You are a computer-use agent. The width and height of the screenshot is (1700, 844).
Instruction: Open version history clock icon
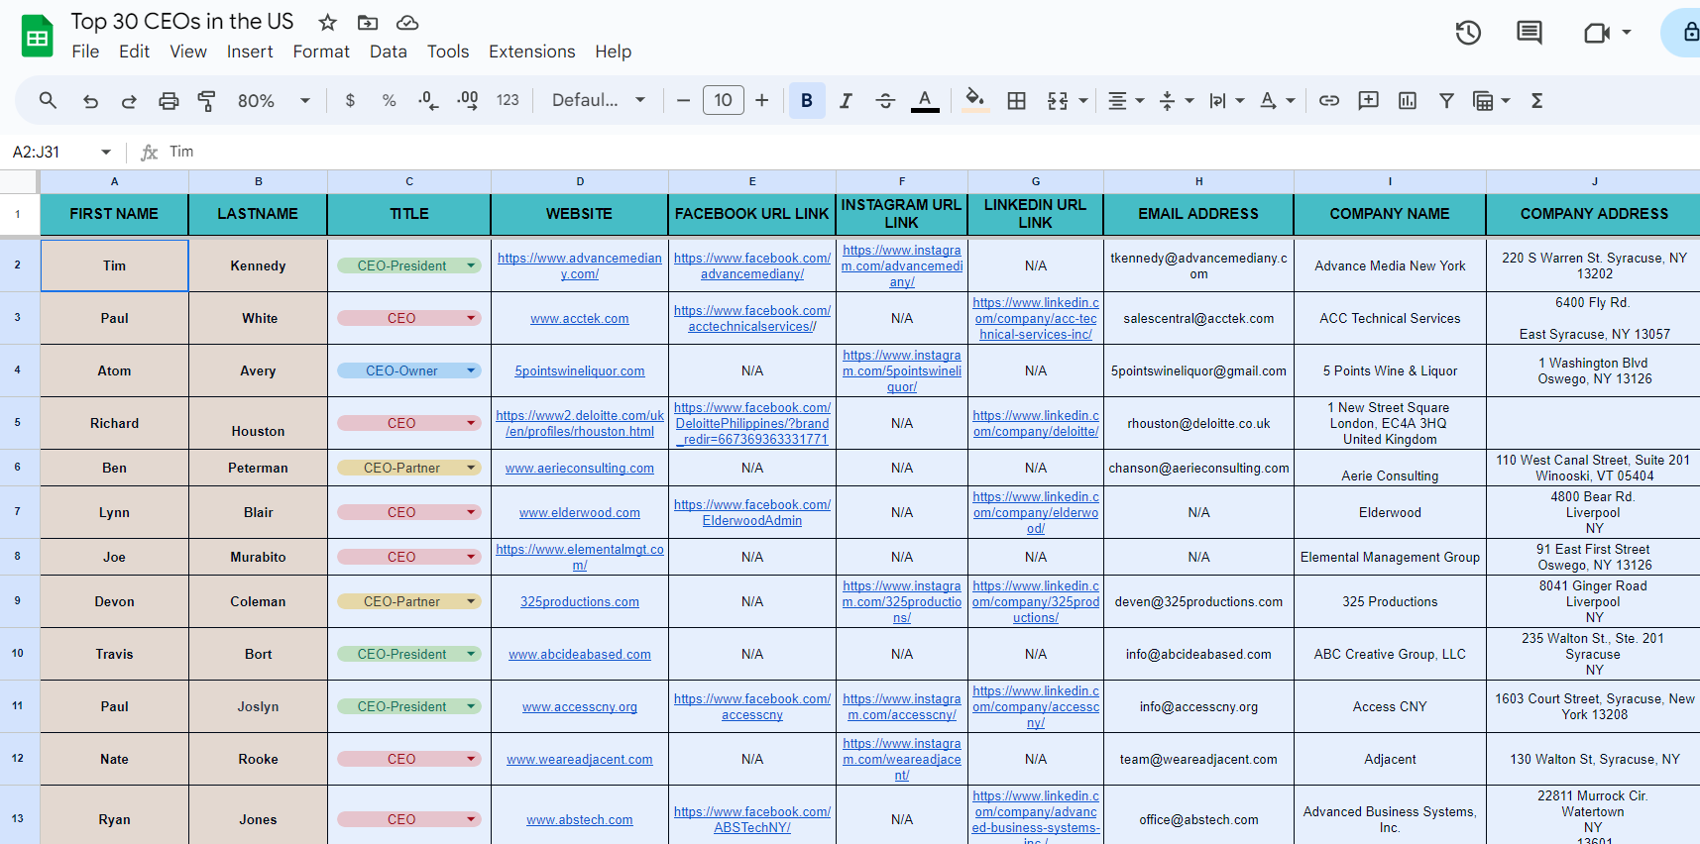coord(1468,33)
